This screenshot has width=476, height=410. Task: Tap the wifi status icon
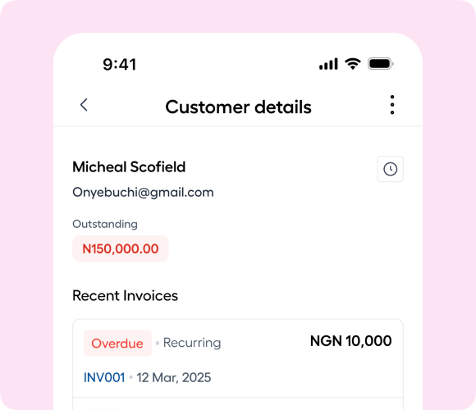(x=352, y=64)
